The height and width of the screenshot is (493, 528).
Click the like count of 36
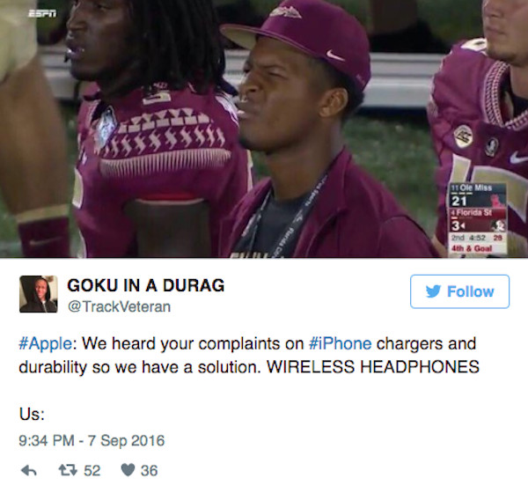click(x=150, y=470)
